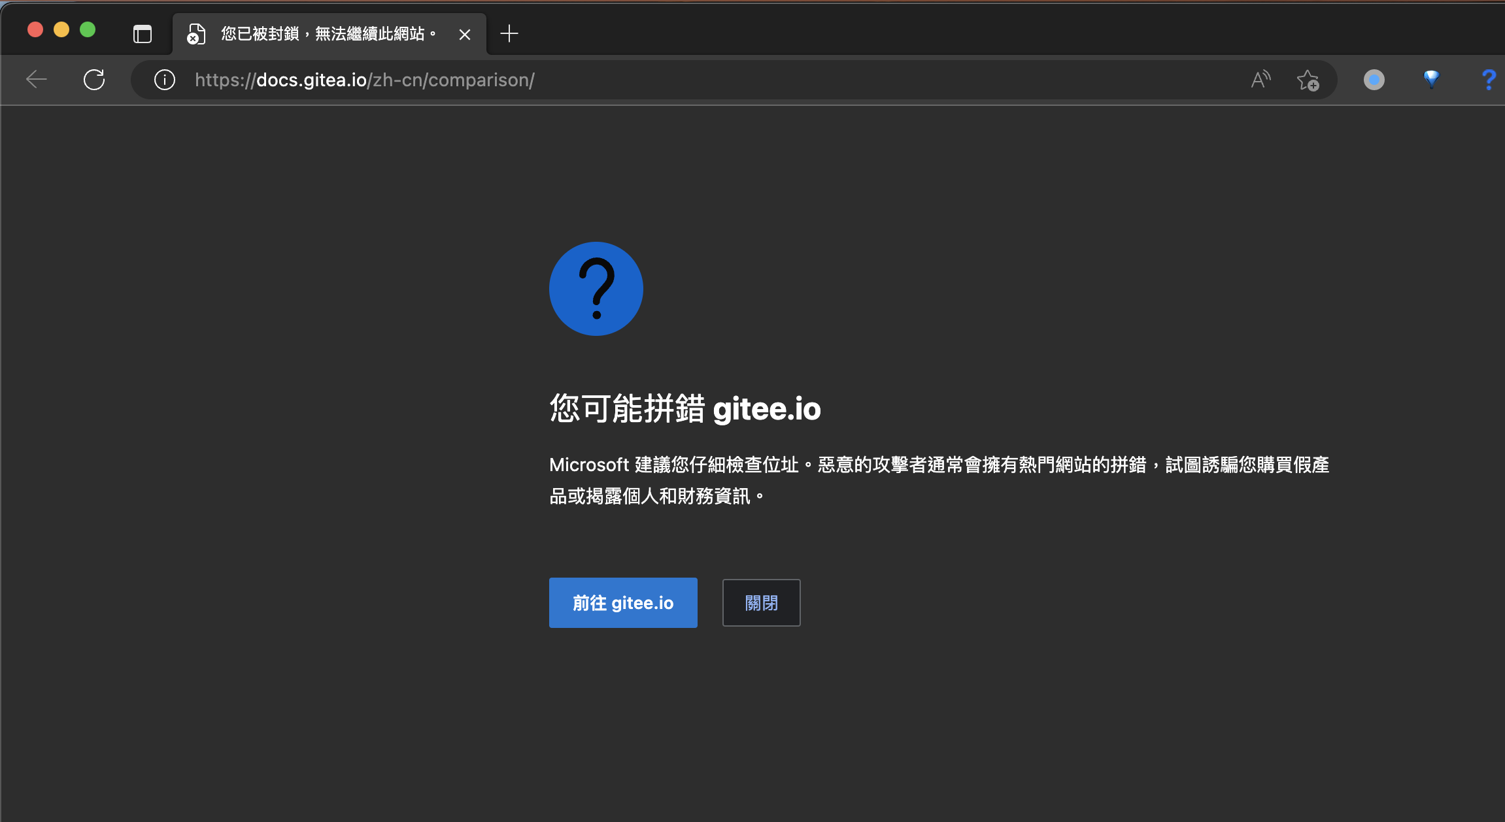Viewport: 1505px width, 822px height.
Task: Click the red close window button
Action: [35, 29]
